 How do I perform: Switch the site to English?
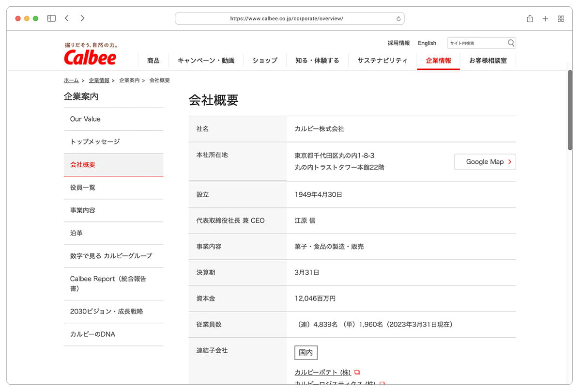pos(427,43)
